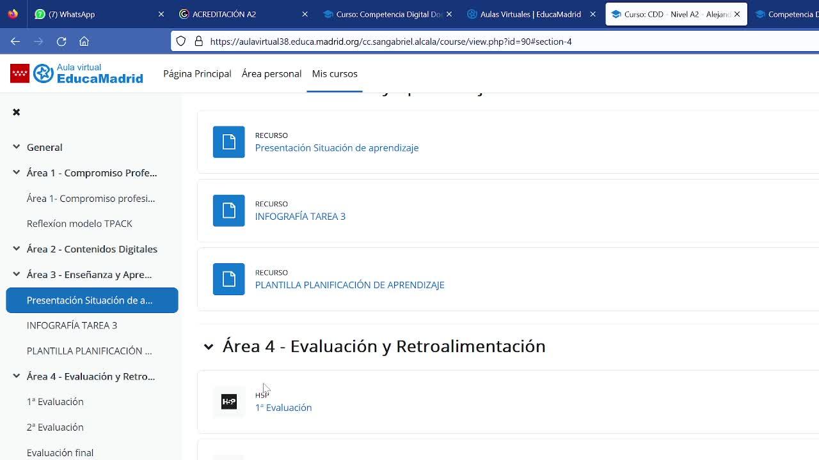Open the Curso: Competencia Digital Docente tab

pyautogui.click(x=387, y=14)
